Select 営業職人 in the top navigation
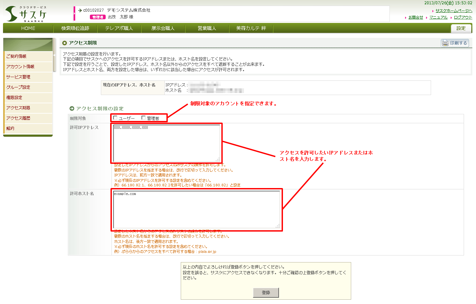Screen dimensions: 476x304 (x=207, y=28)
